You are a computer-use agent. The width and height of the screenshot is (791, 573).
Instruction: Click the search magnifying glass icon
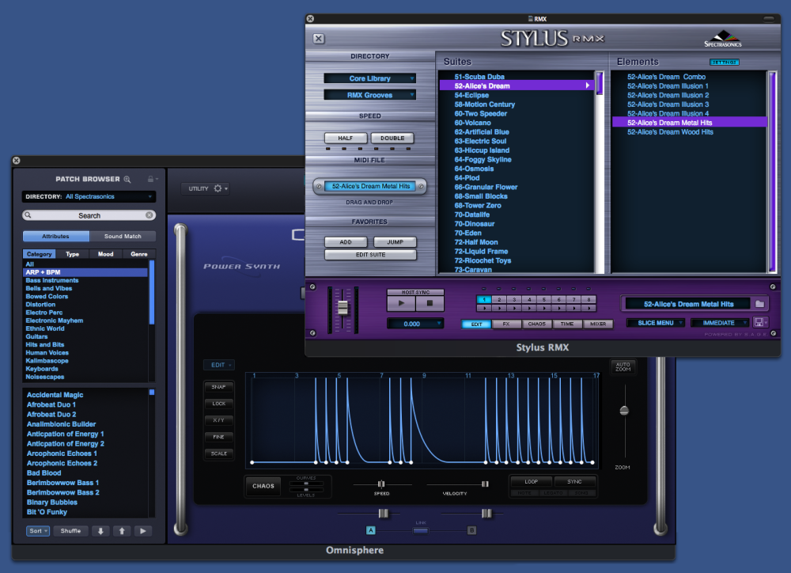[28, 215]
